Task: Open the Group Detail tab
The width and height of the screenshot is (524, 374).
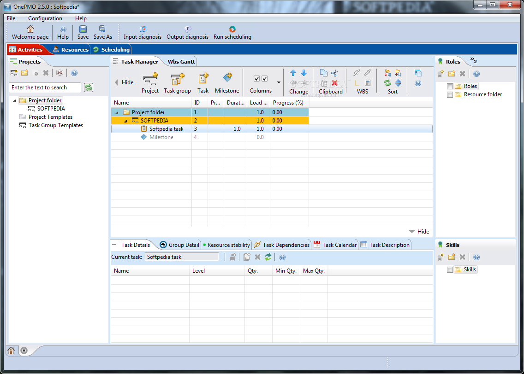Action: click(x=180, y=245)
